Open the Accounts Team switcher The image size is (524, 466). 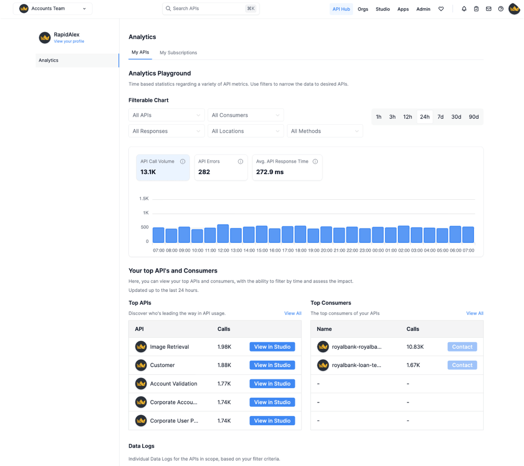click(x=52, y=8)
